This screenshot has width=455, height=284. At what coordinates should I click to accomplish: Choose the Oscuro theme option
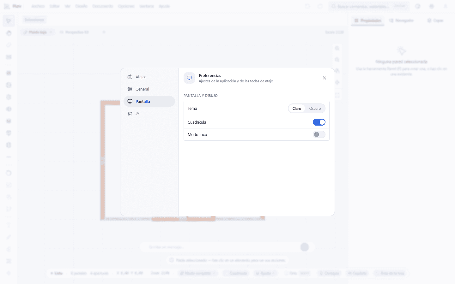pos(315,109)
